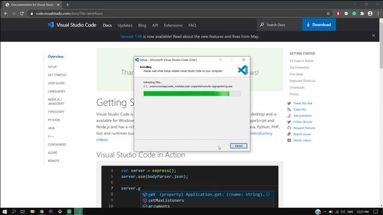Click the Tweet this link Twitter icon
The width and height of the screenshot is (383, 215).
point(289,103)
